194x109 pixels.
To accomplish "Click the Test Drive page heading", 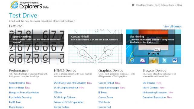I will click(23, 15).
